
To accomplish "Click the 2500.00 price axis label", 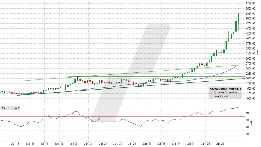I will pos(250,69).
